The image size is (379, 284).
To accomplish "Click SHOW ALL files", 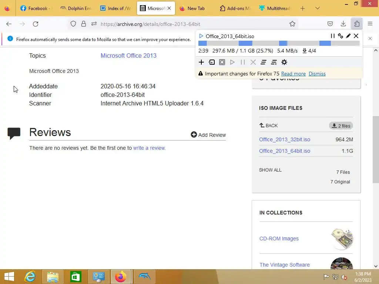I will click(x=270, y=170).
